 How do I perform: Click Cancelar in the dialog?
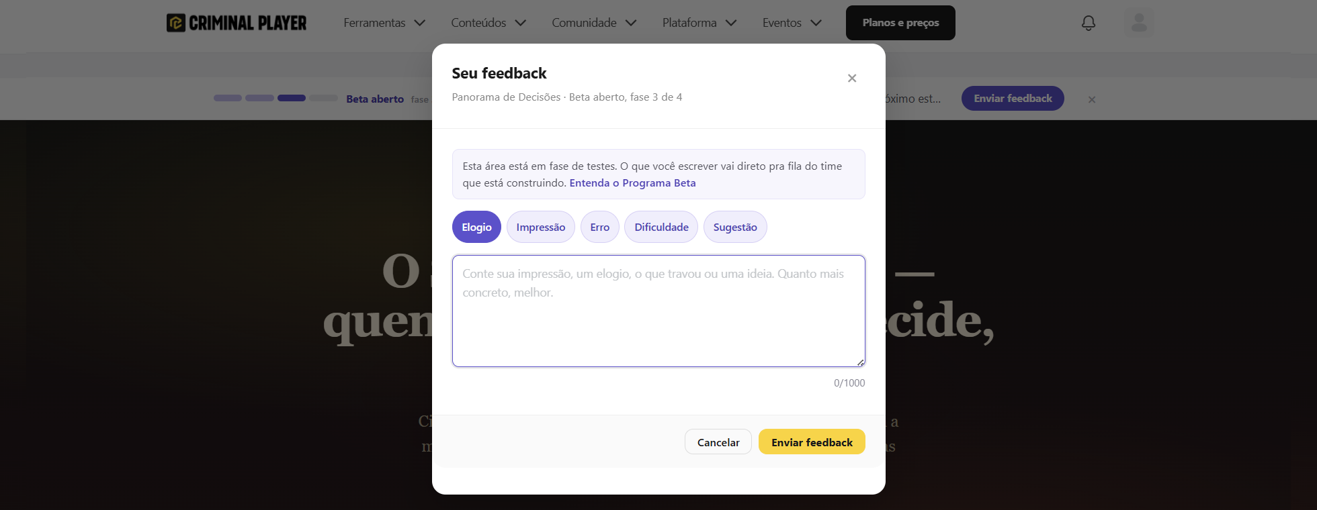[x=718, y=442]
